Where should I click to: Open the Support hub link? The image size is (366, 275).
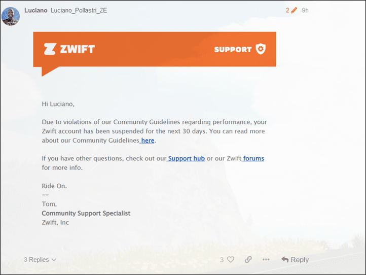(x=186, y=158)
